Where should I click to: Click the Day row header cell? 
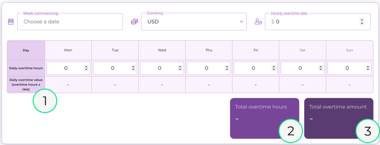[26, 50]
